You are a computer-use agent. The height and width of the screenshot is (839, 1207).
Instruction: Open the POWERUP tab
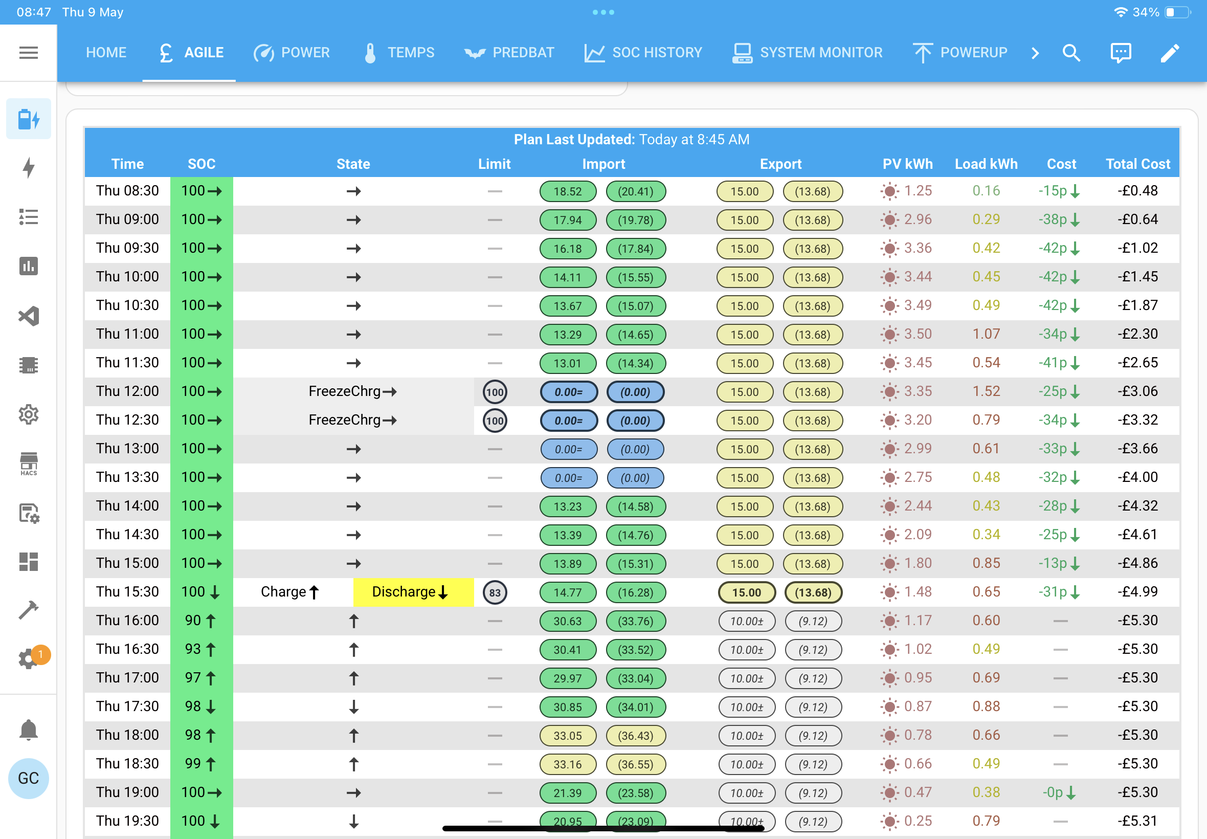point(960,53)
